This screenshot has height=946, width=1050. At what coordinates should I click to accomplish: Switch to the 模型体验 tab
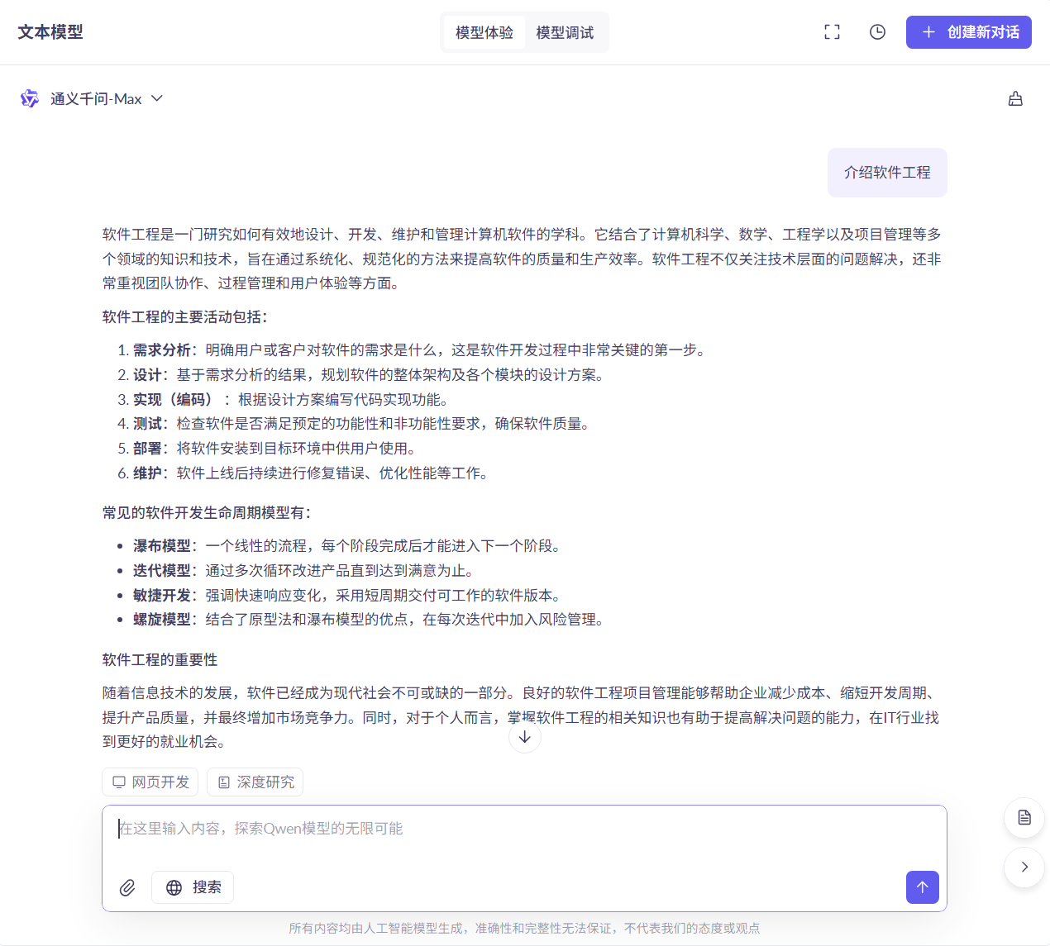[484, 32]
